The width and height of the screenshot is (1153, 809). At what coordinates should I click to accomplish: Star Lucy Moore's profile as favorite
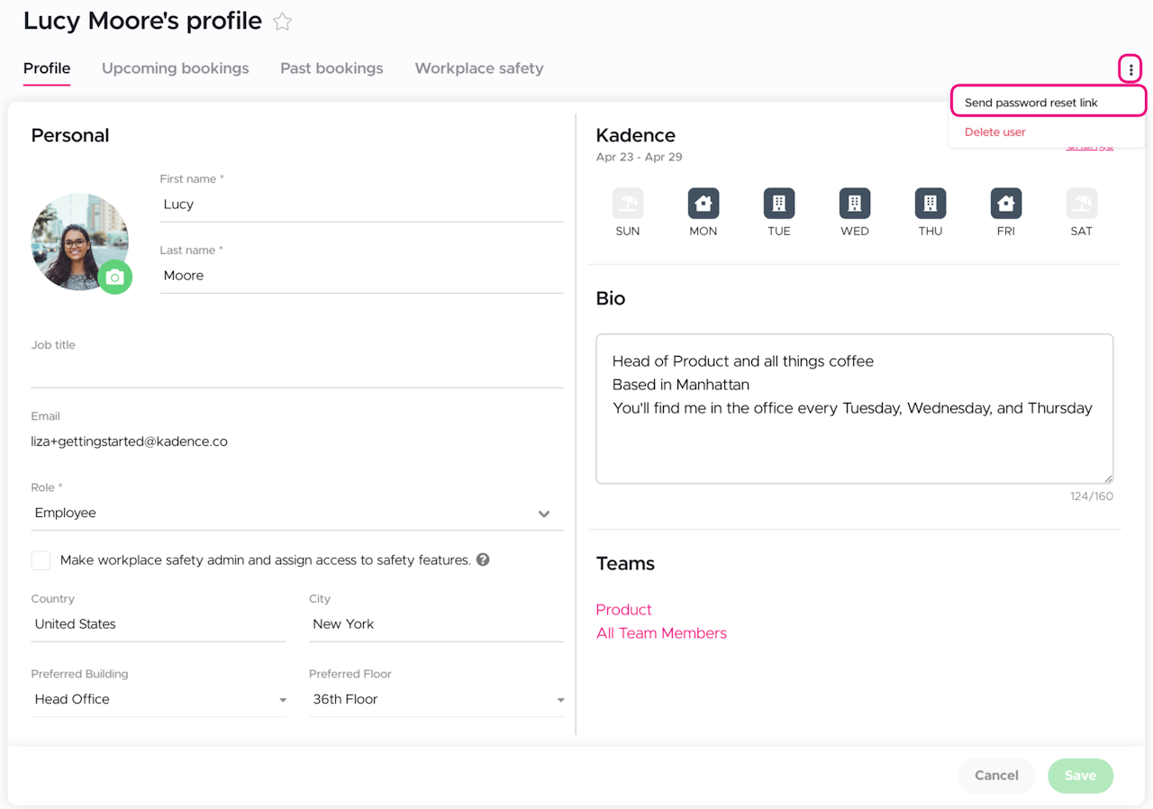click(283, 23)
